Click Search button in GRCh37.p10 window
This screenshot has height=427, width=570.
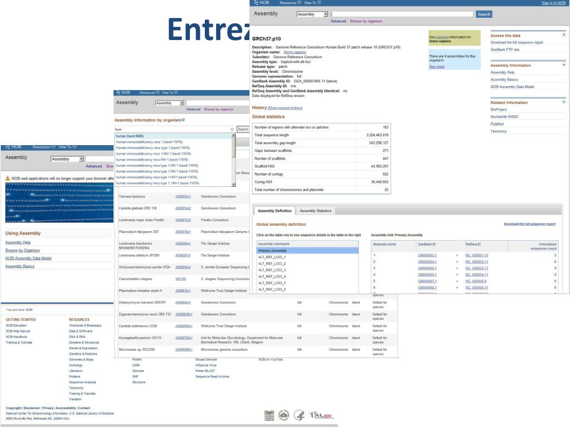pos(484,14)
